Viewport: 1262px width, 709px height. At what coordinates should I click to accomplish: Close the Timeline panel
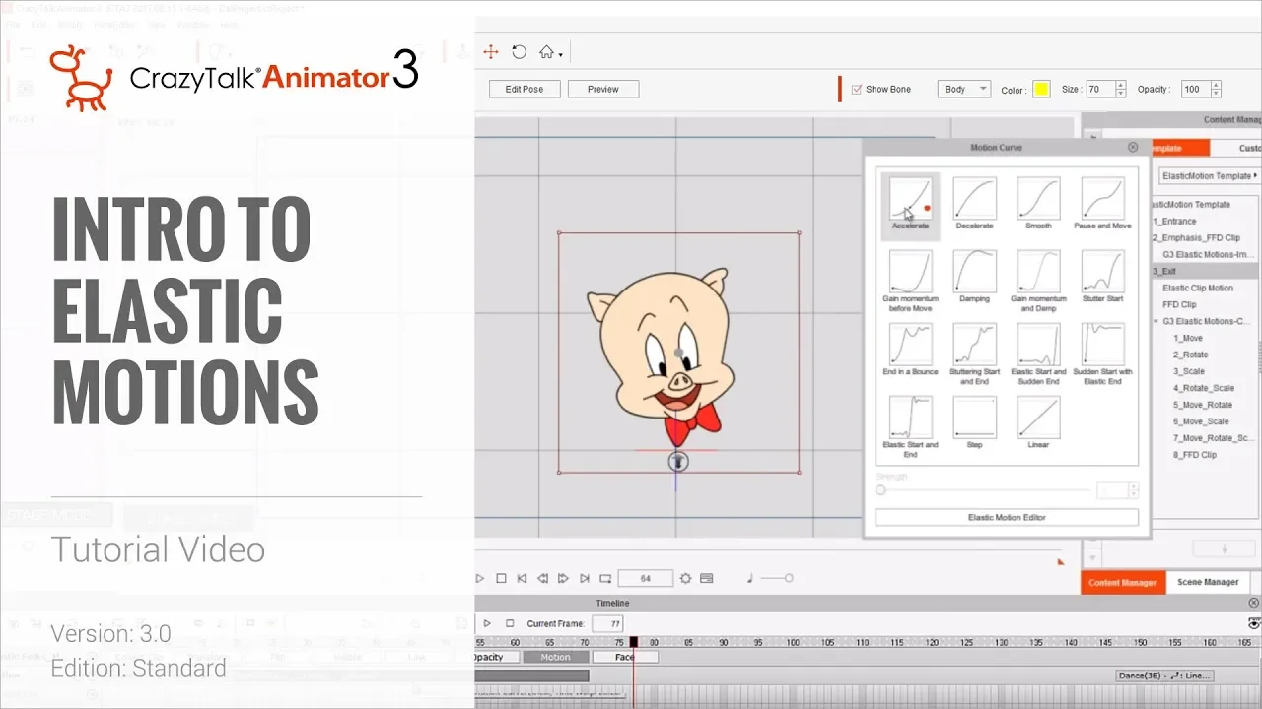[x=1254, y=603]
